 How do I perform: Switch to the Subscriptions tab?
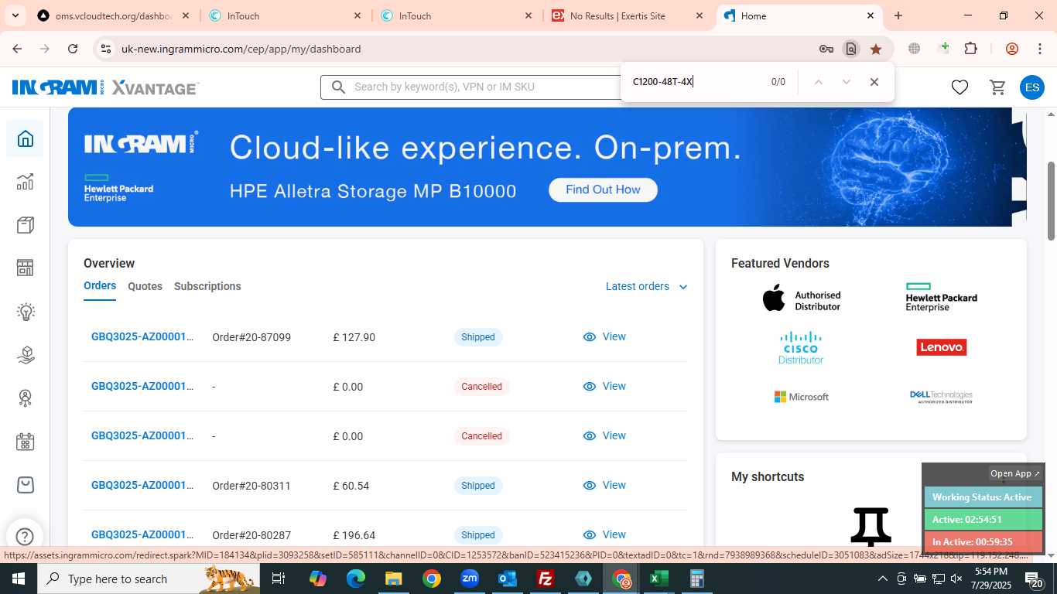[x=207, y=286]
